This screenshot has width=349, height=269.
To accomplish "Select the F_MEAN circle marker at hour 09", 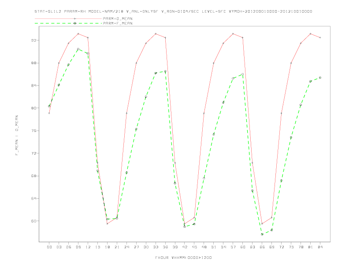I will coord(78,49).
